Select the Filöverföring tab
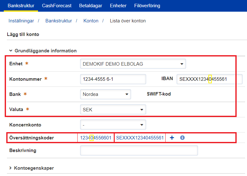Viewport: 247px width, 176px height. click(147, 6)
